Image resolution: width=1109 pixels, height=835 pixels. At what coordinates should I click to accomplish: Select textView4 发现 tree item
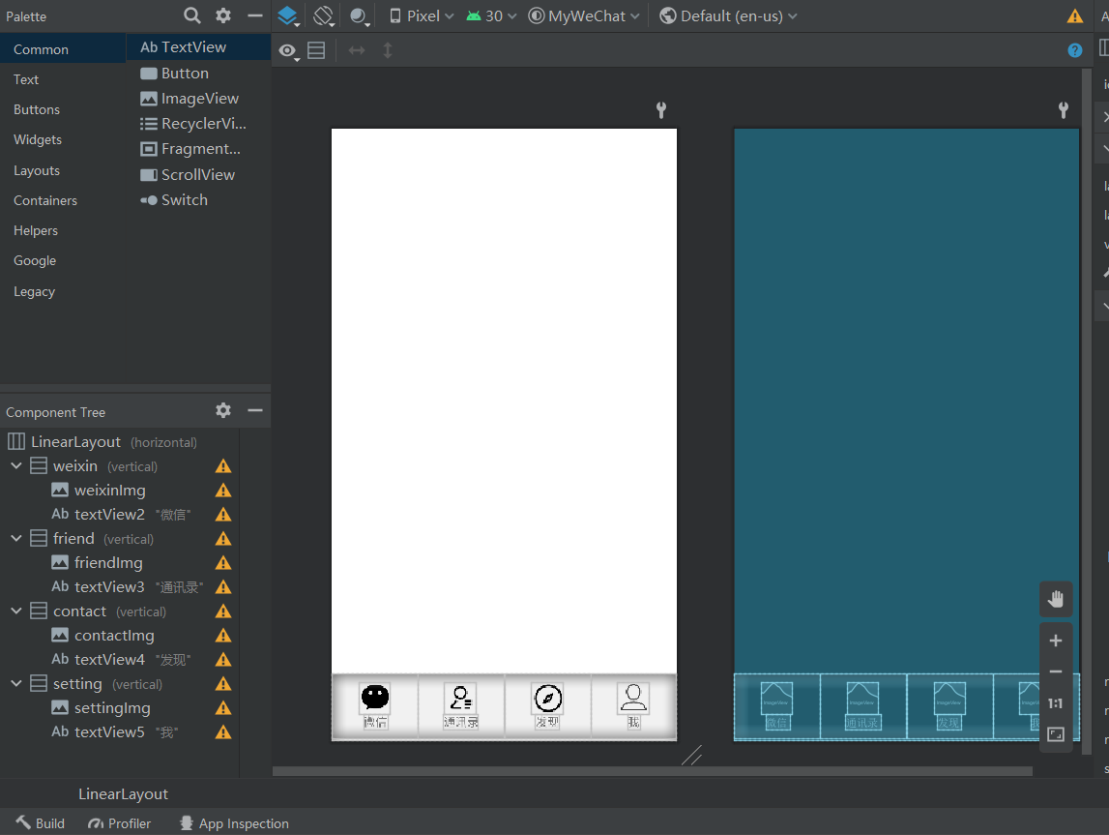(119, 660)
